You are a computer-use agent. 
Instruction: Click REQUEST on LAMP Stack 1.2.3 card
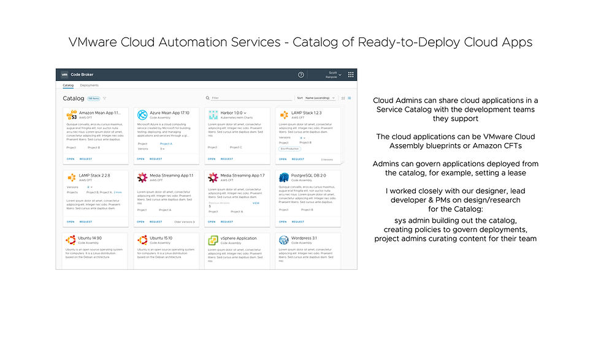click(x=298, y=159)
